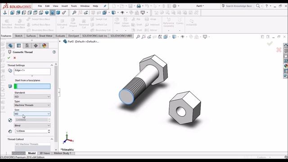Click the 5.00mm thread depth field

(31, 131)
